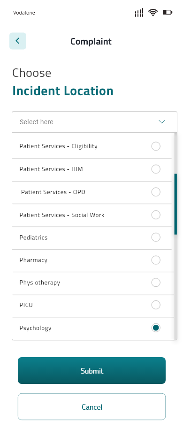Tap the Wi-Fi status icon

click(x=153, y=13)
